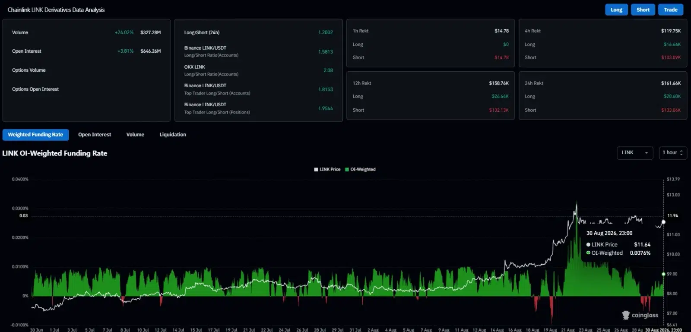This screenshot has width=691, height=332.
Task: Click the page title Chainlink LINK Derivatives Data Analysis
Action: (x=56, y=10)
